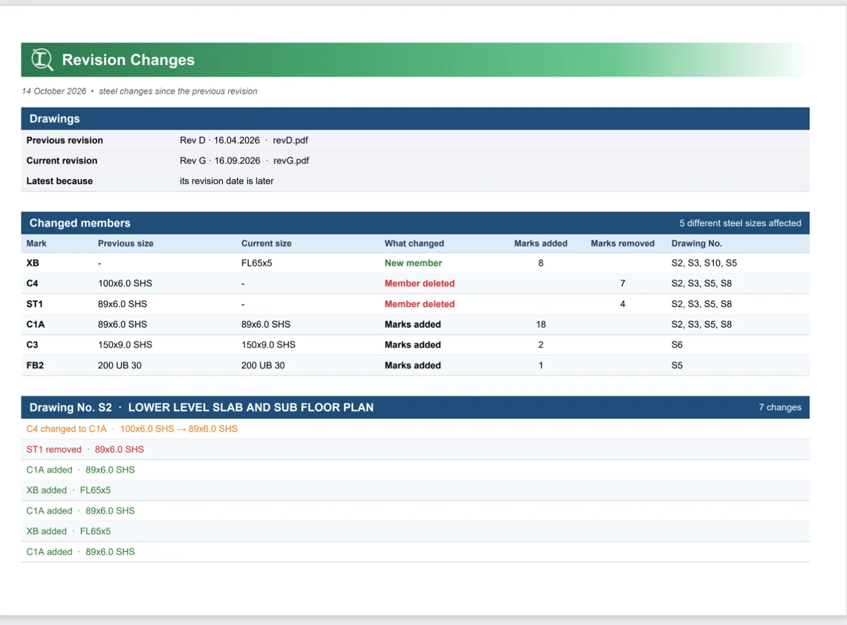Click the green 'New member' status

[413, 263]
